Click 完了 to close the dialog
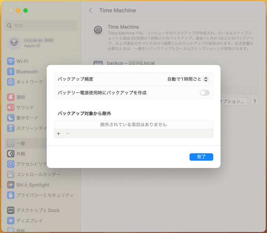 [201, 157]
